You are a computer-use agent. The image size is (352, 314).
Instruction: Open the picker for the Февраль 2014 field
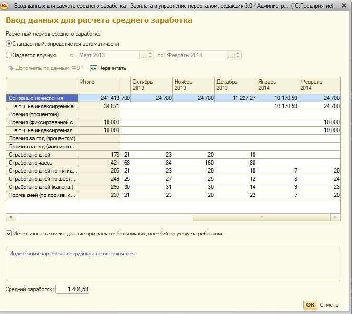231,55
